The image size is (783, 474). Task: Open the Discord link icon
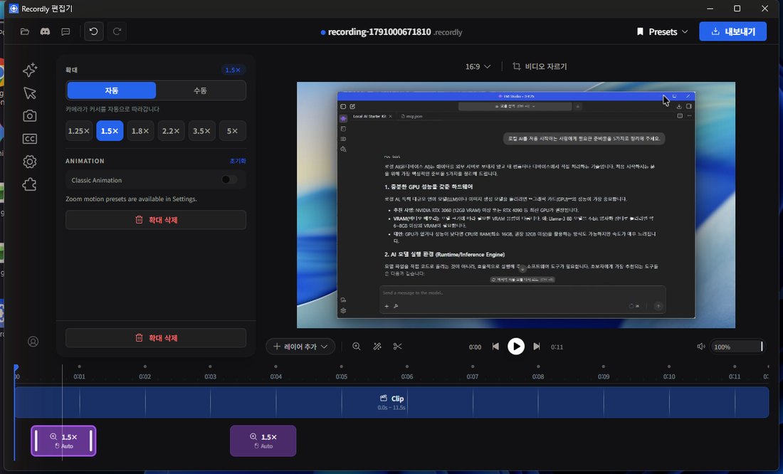pos(45,31)
